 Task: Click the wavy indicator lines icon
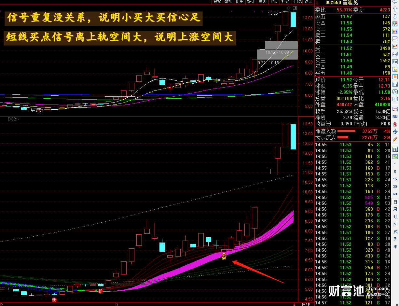coord(395,109)
